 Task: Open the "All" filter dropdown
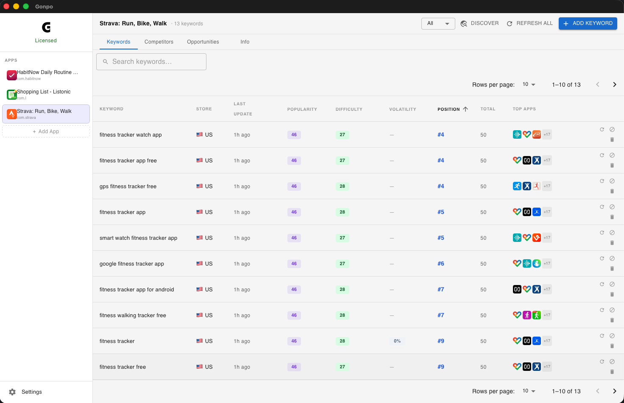point(438,24)
